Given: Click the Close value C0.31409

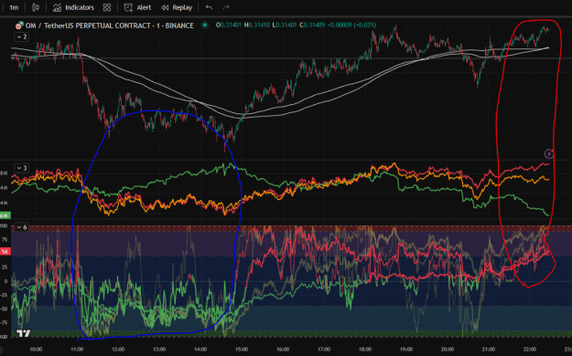Looking at the screenshot, I should coord(312,26).
